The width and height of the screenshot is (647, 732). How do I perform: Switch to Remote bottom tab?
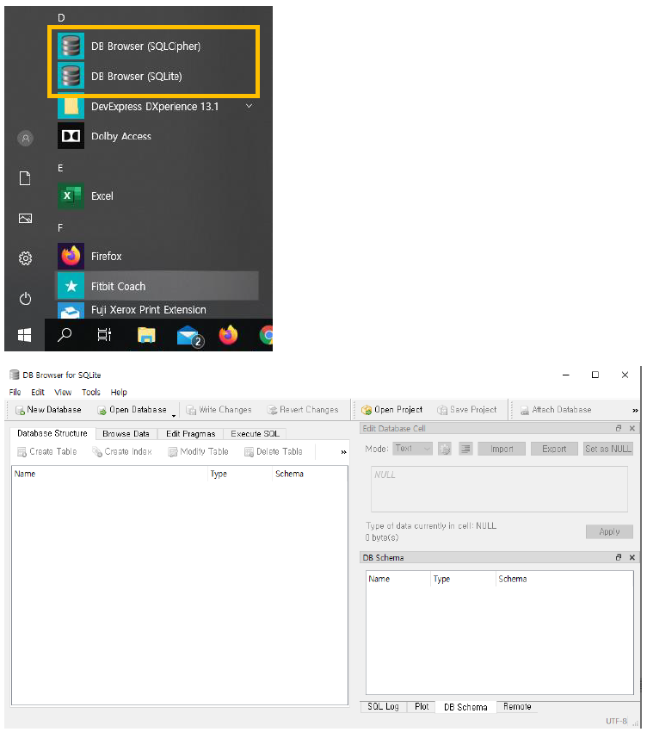pyautogui.click(x=517, y=707)
